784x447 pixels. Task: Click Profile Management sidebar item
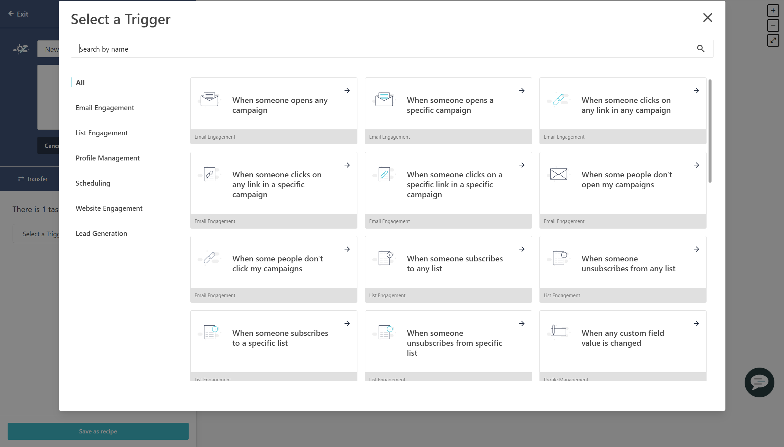108,157
